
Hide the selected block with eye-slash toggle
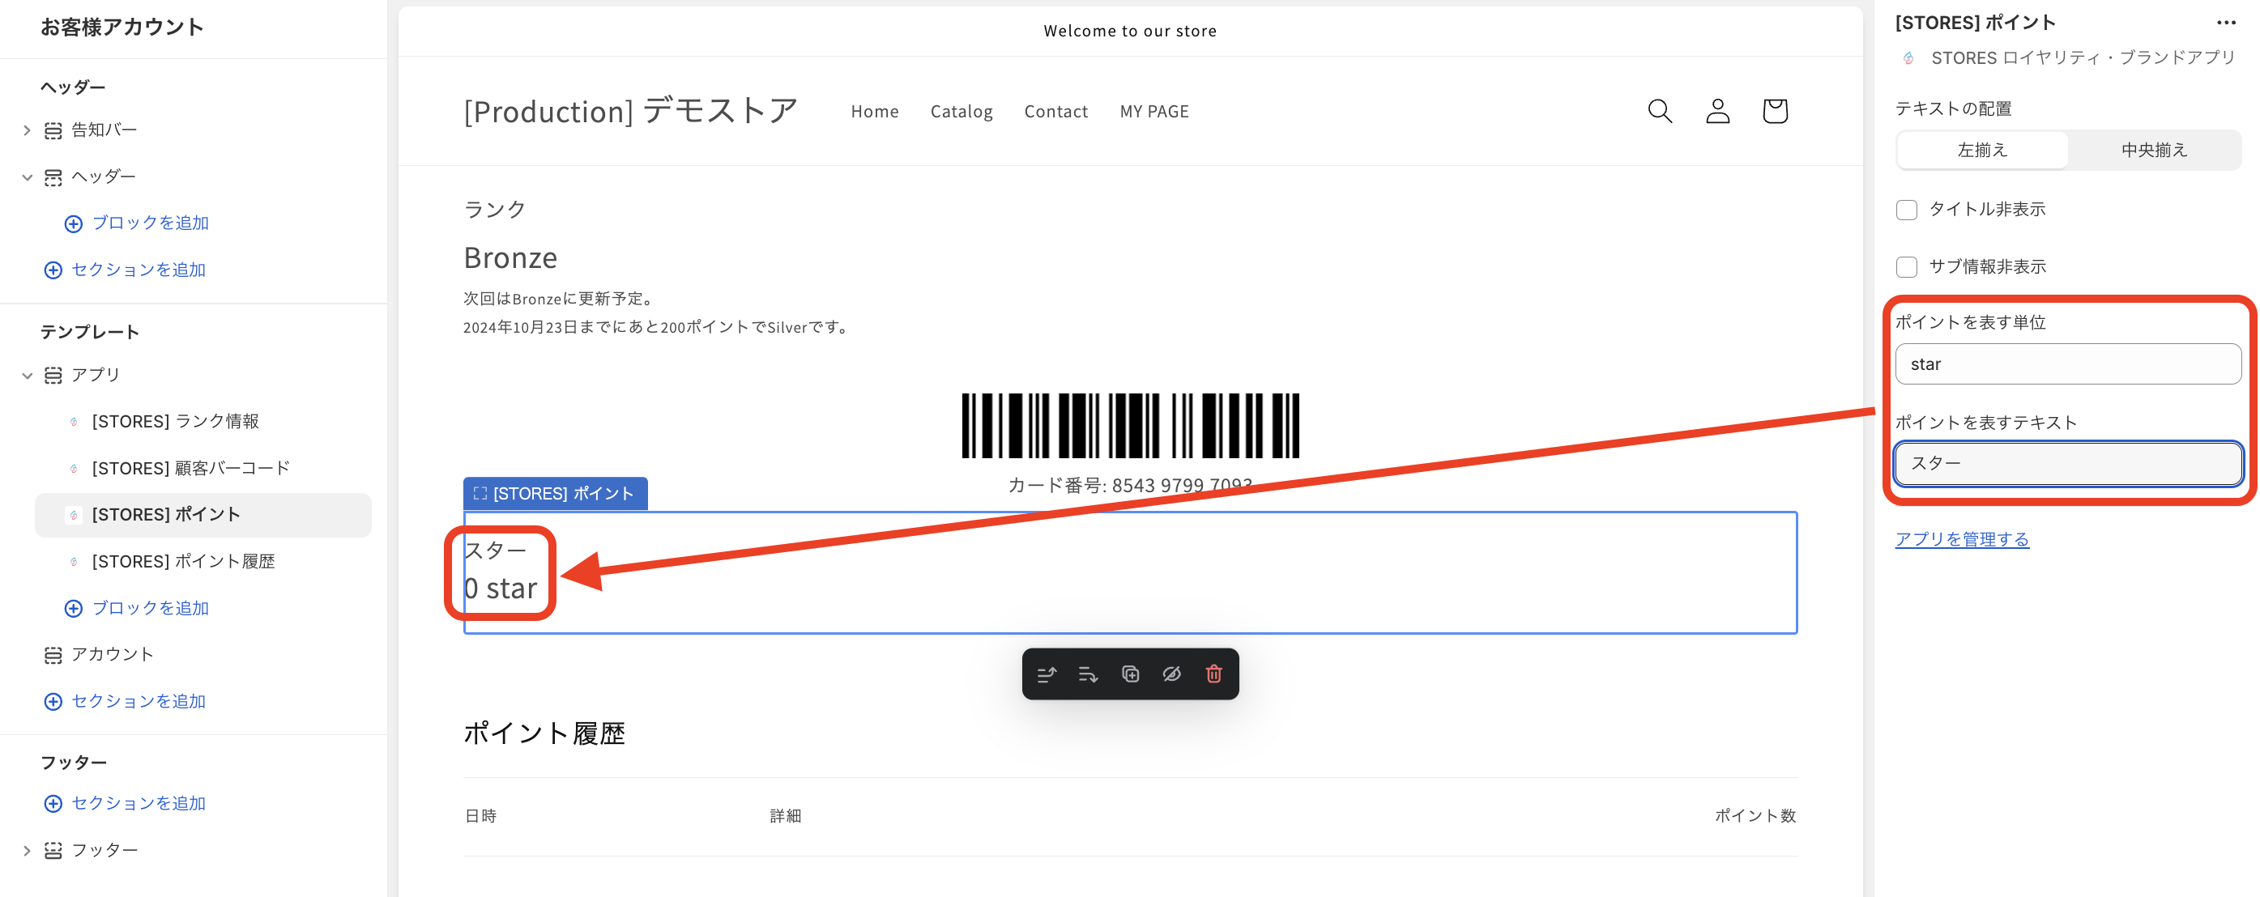1173,674
